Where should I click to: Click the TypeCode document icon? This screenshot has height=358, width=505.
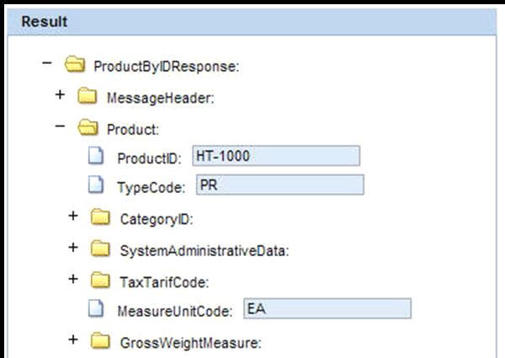pyautogui.click(x=98, y=186)
